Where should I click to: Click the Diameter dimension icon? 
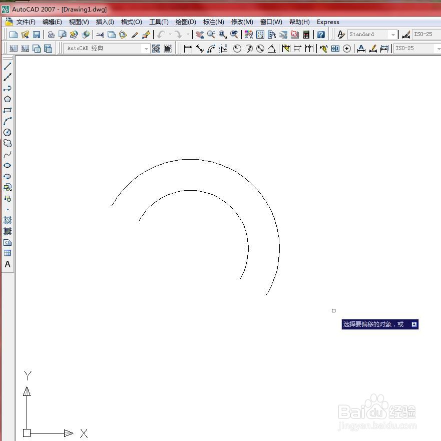click(260, 49)
